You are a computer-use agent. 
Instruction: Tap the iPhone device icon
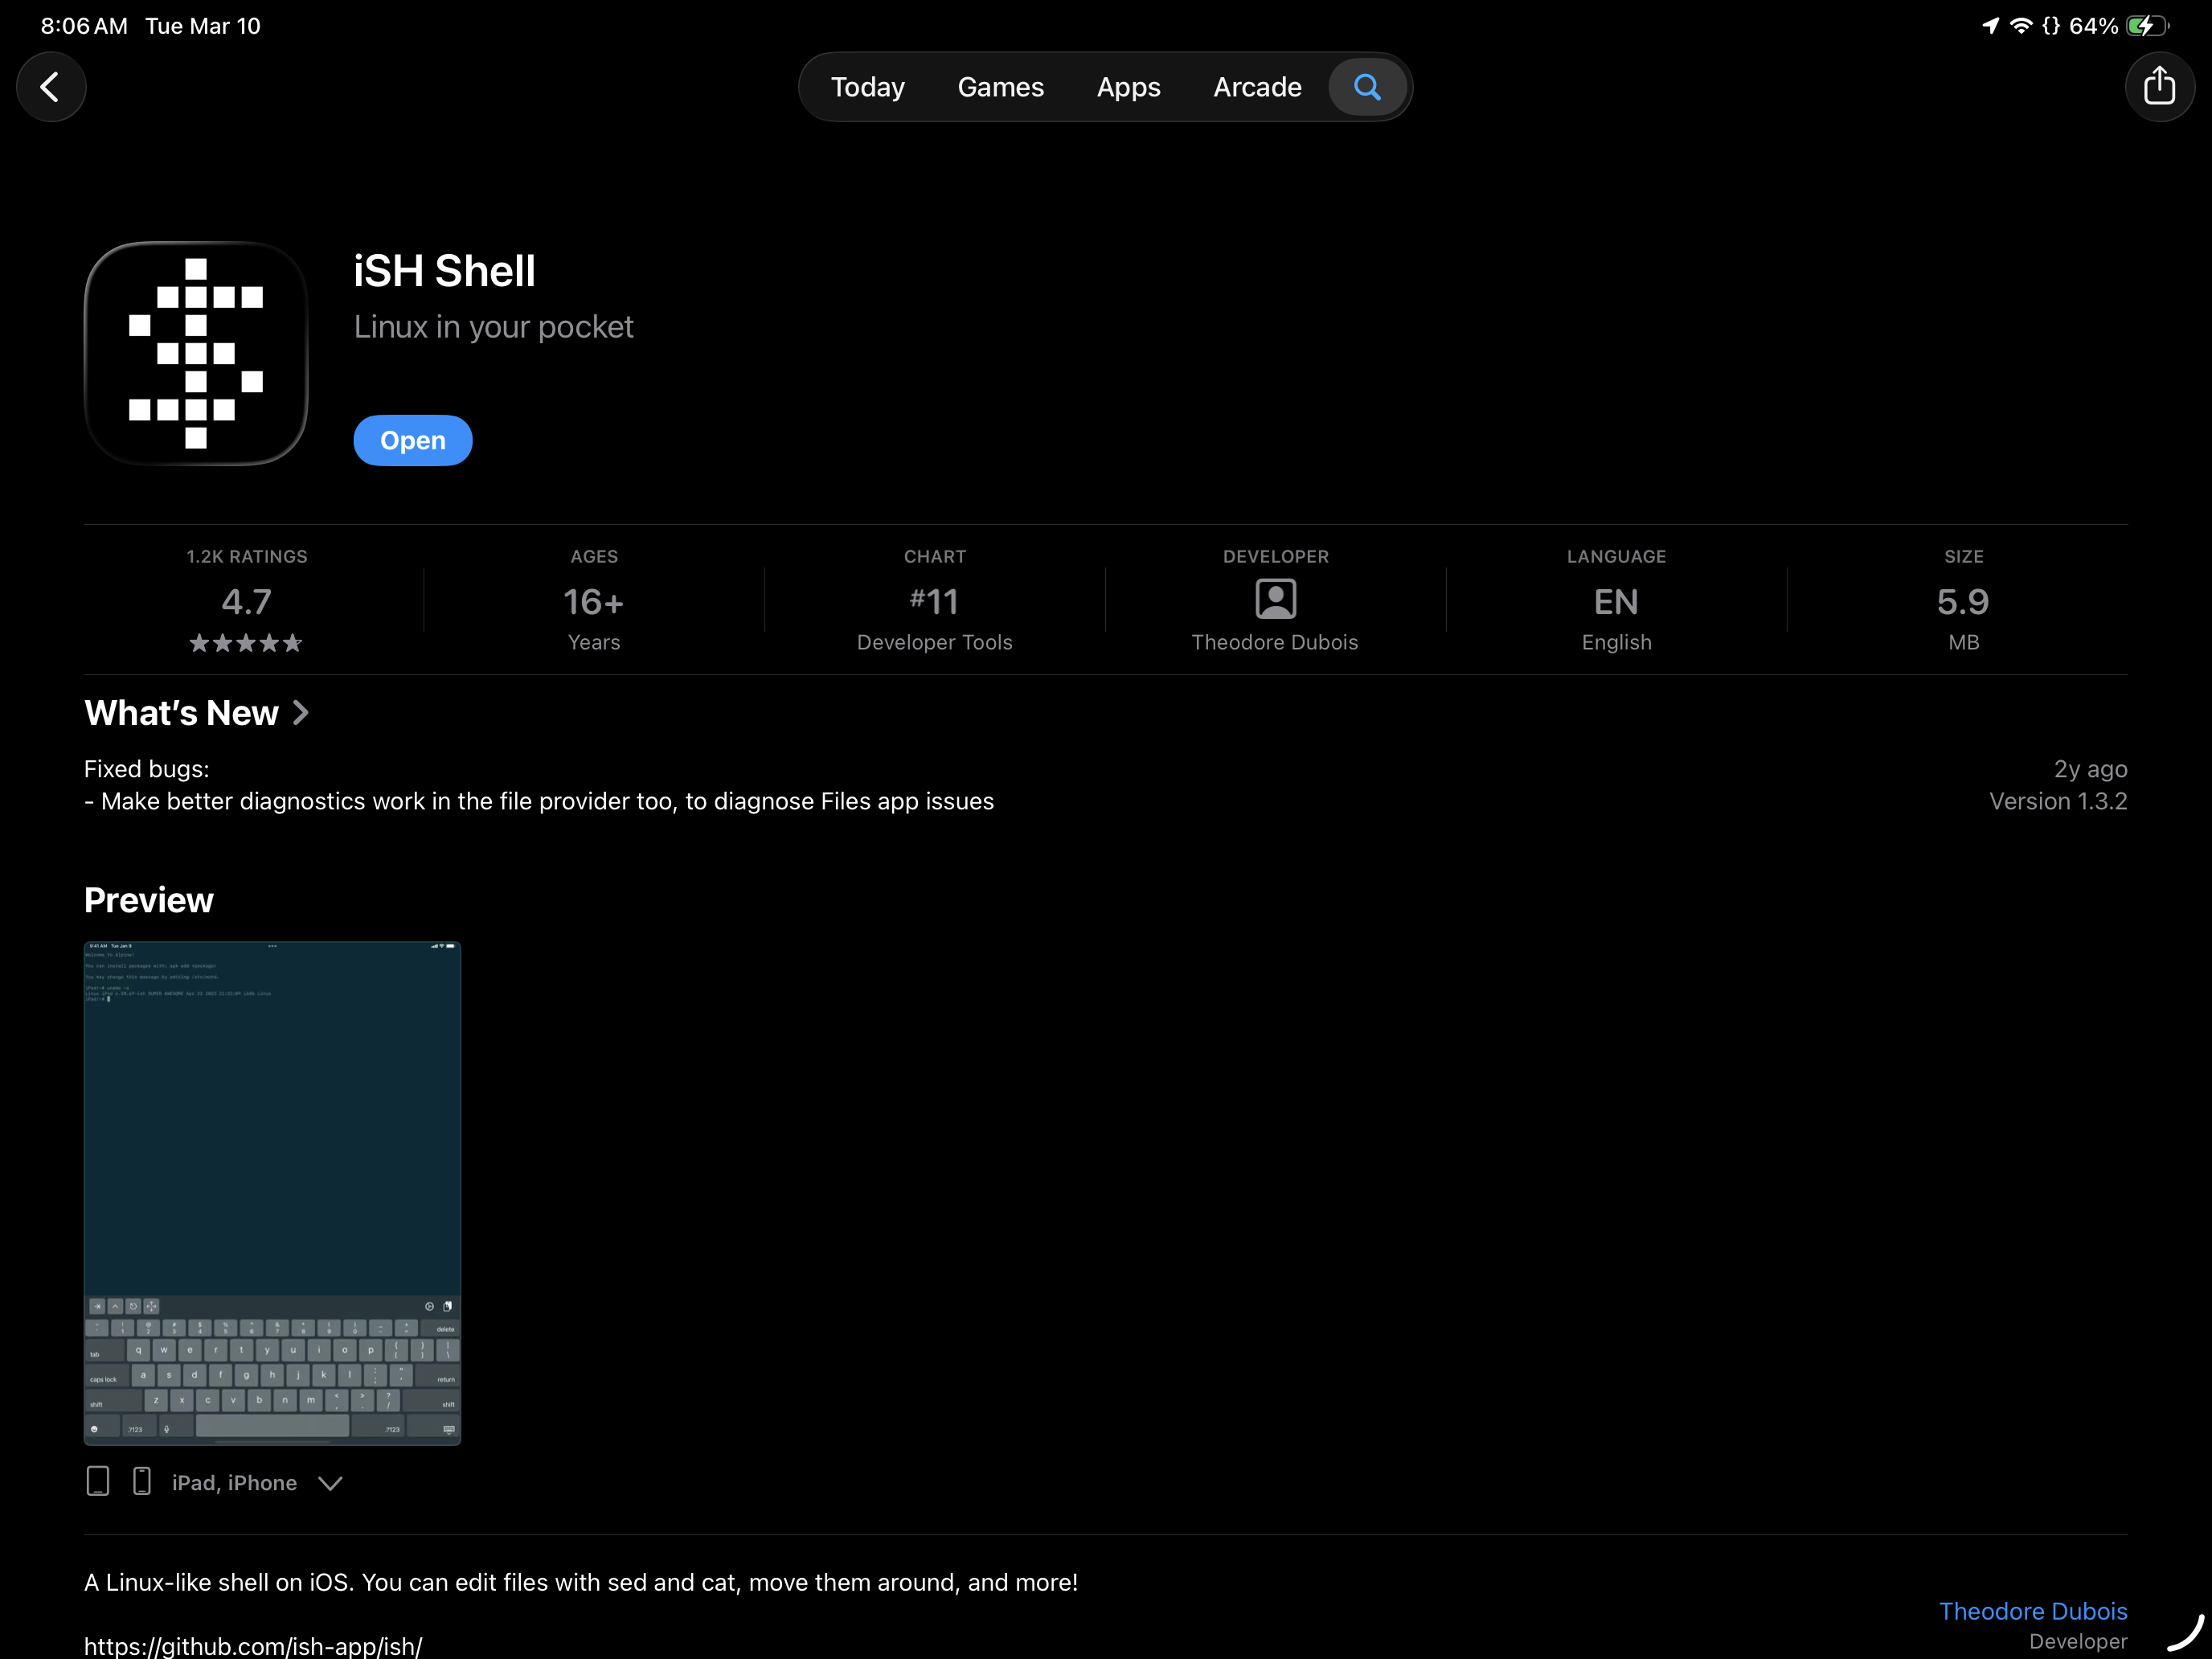pos(142,1481)
